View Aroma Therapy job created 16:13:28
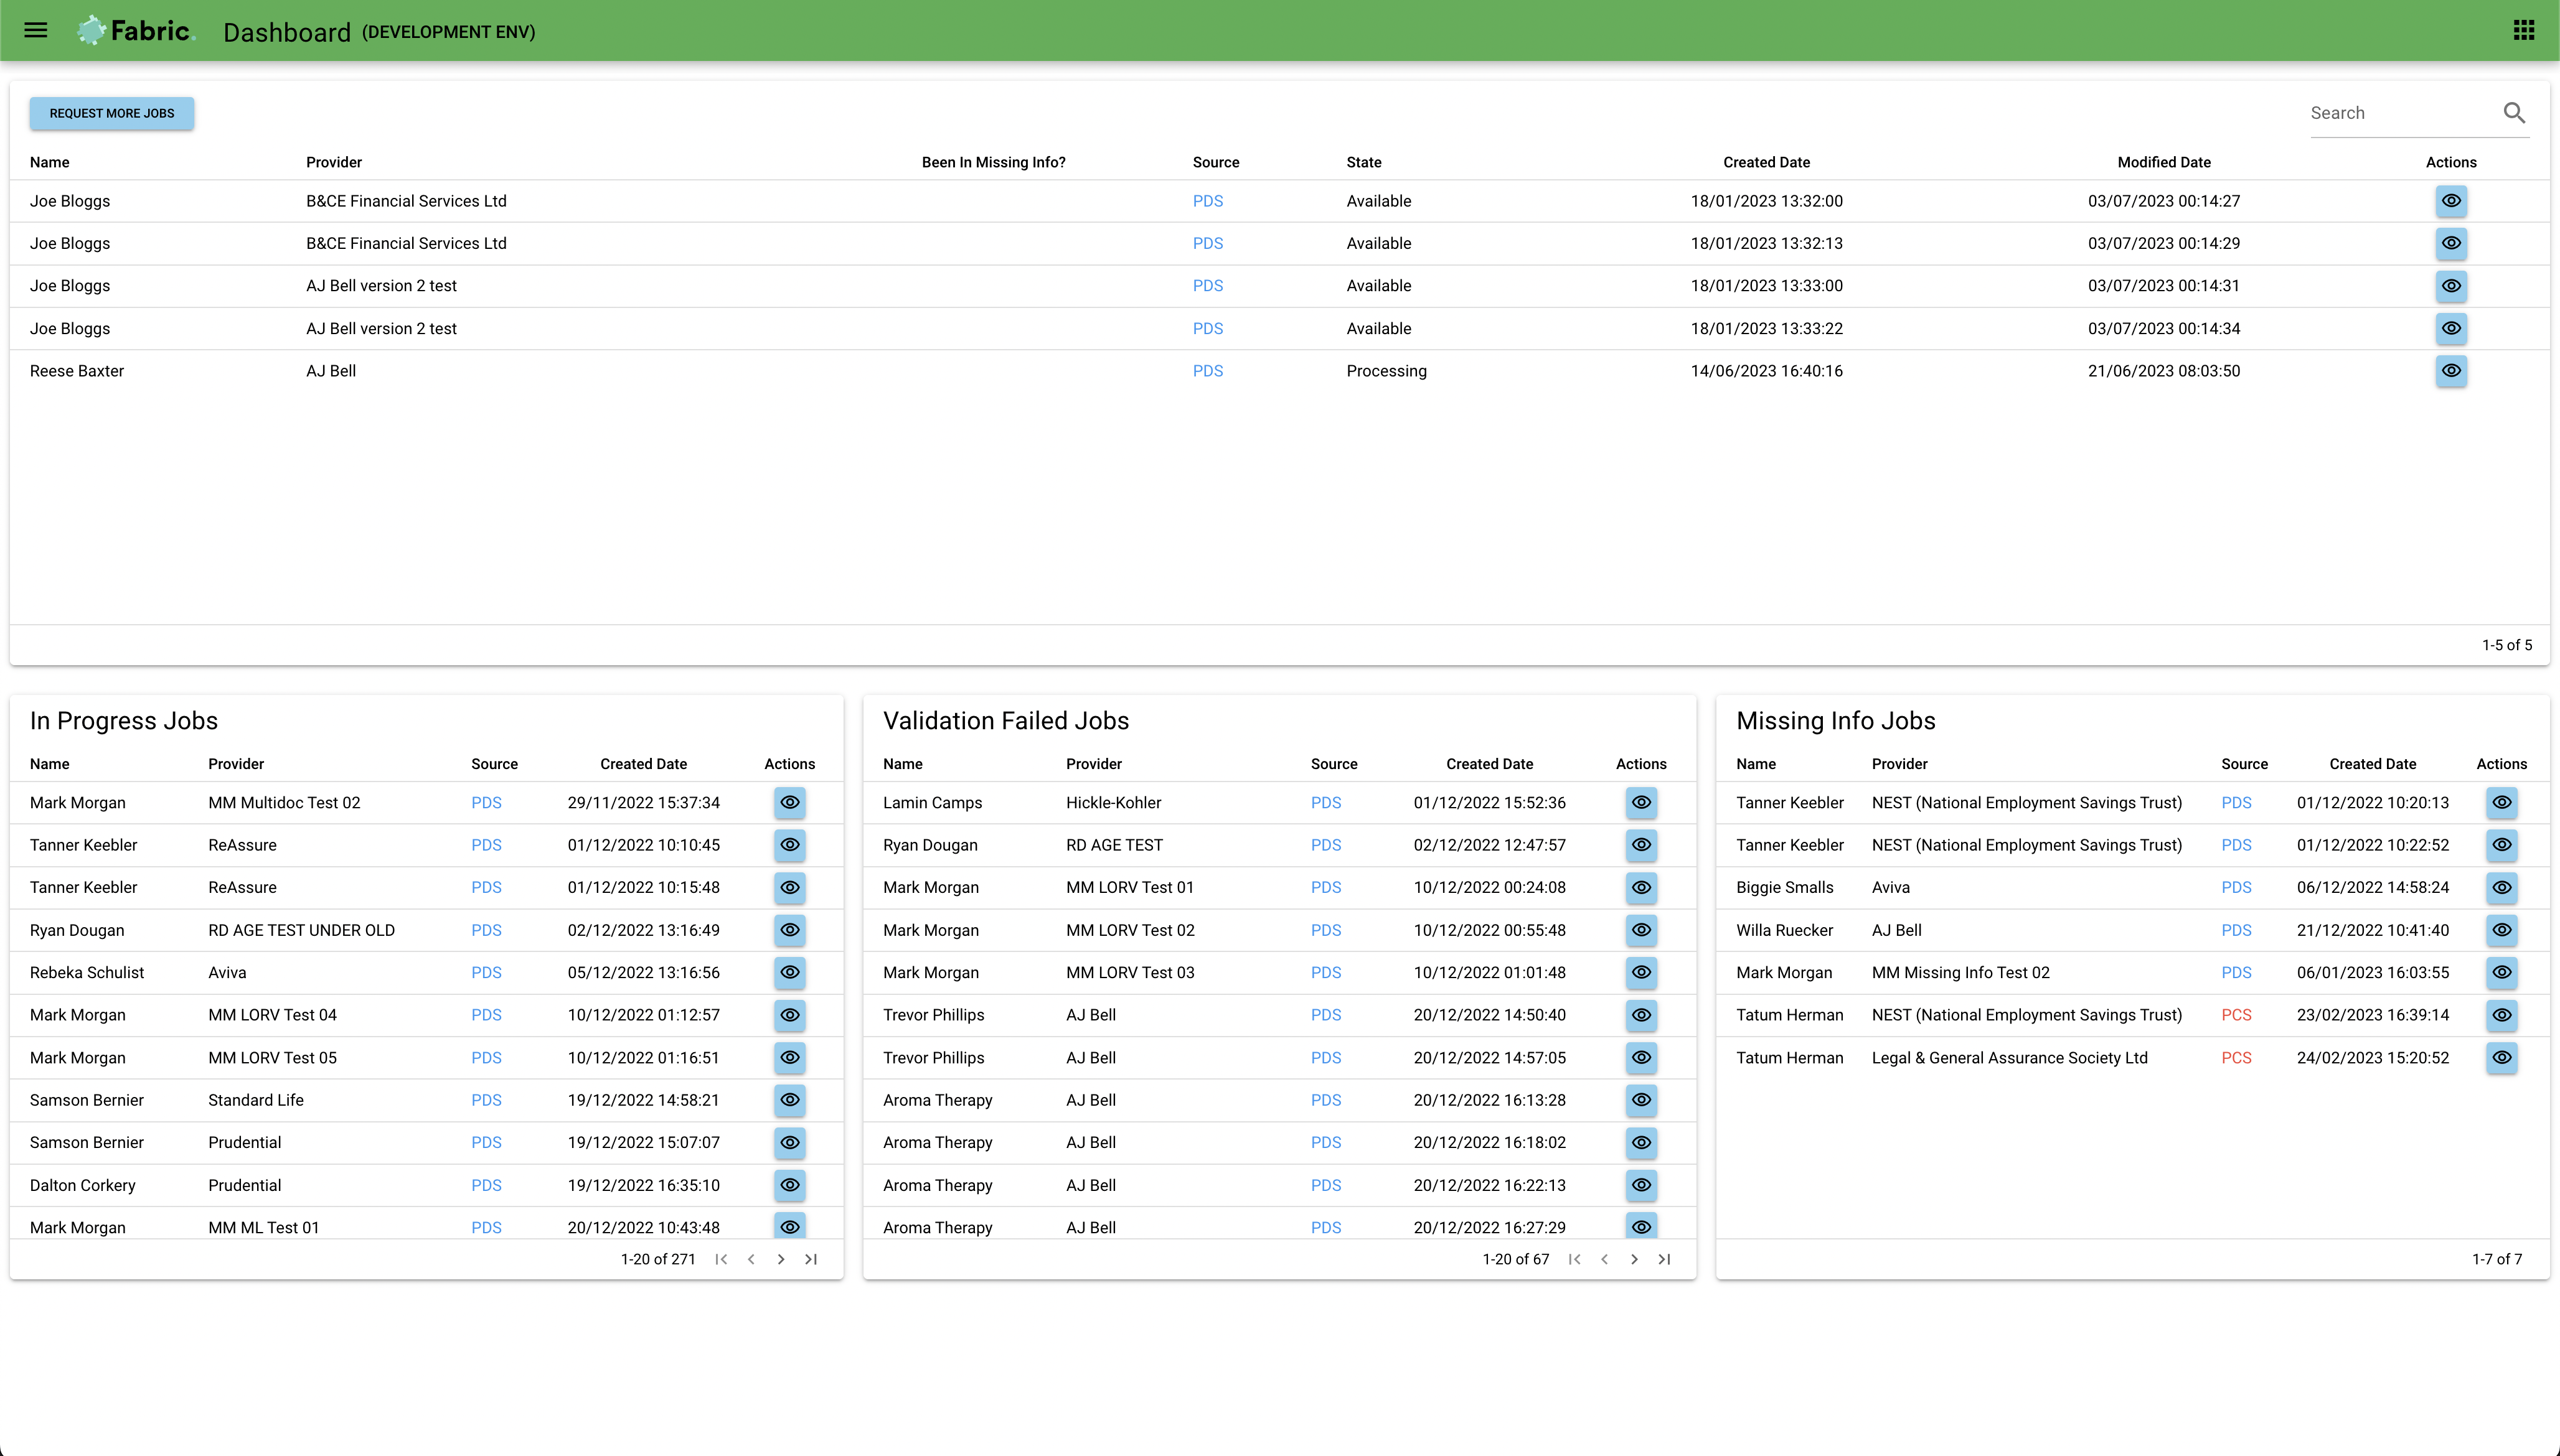 1640,1100
